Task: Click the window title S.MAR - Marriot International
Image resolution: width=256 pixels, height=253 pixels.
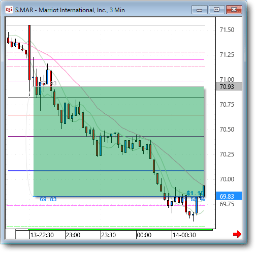Action: (x=70, y=10)
